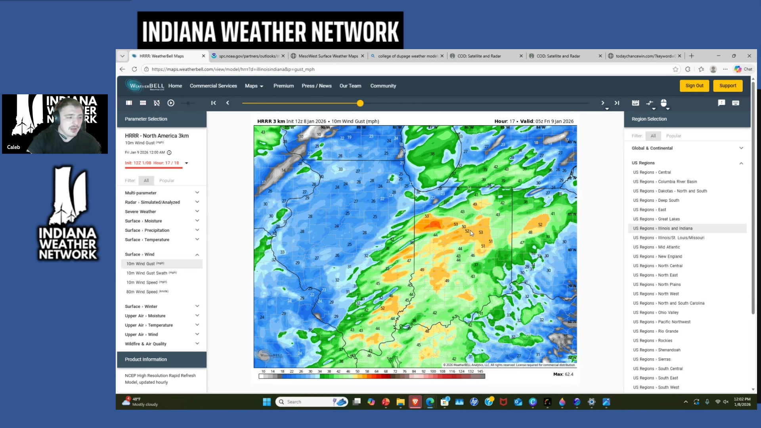Viewport: 761px width, 428px height.
Task: Open File Explorer from the taskbar
Action: pyautogui.click(x=400, y=402)
